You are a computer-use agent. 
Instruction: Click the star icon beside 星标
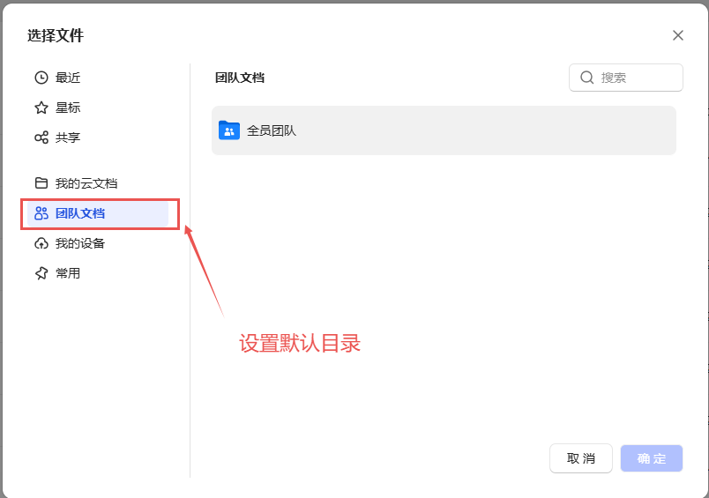click(41, 108)
